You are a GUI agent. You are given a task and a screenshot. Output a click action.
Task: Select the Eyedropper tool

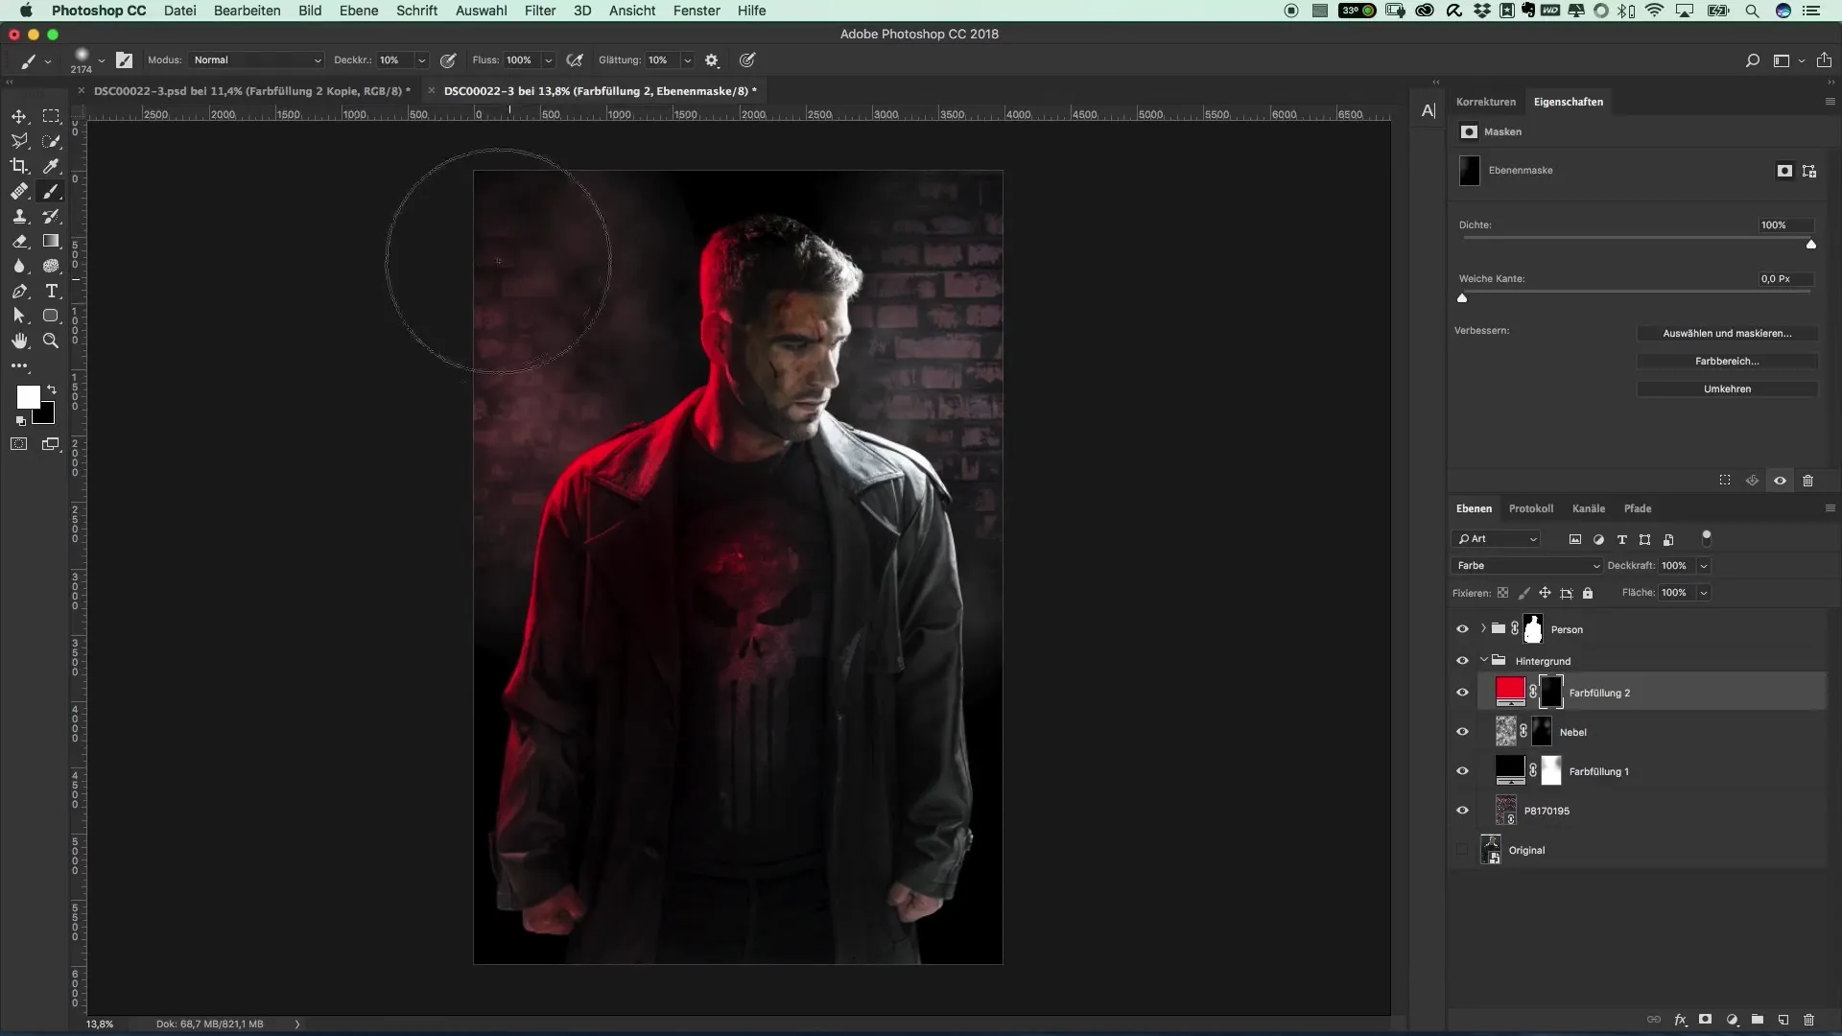point(51,166)
